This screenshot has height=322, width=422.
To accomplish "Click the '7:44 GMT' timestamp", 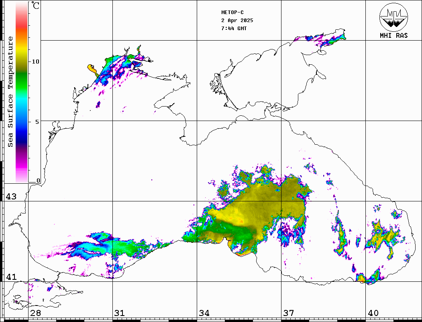I will point(234,29).
